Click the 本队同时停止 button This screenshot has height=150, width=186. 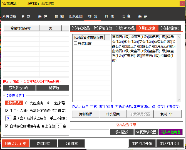(x=170, y=143)
